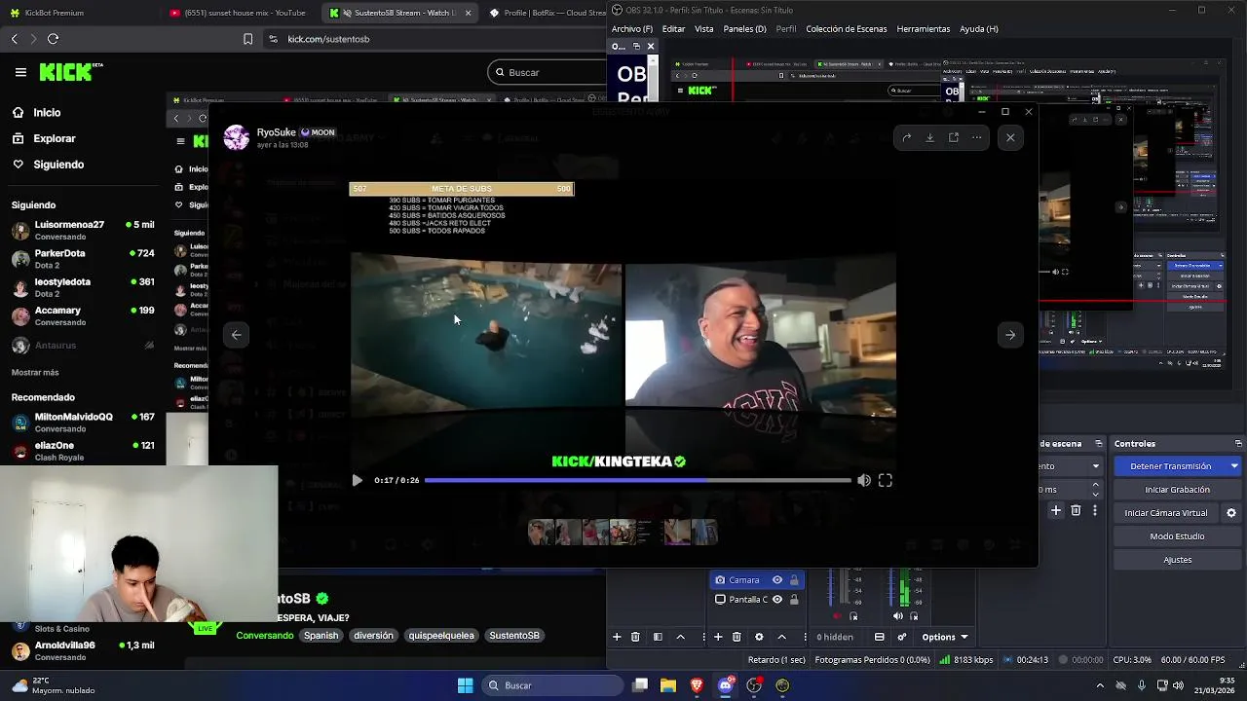
Task: Open OBS Herramientas menu
Action: pos(923,29)
